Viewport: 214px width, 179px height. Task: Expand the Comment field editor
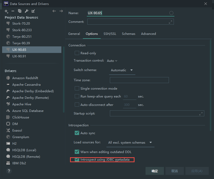(170, 22)
